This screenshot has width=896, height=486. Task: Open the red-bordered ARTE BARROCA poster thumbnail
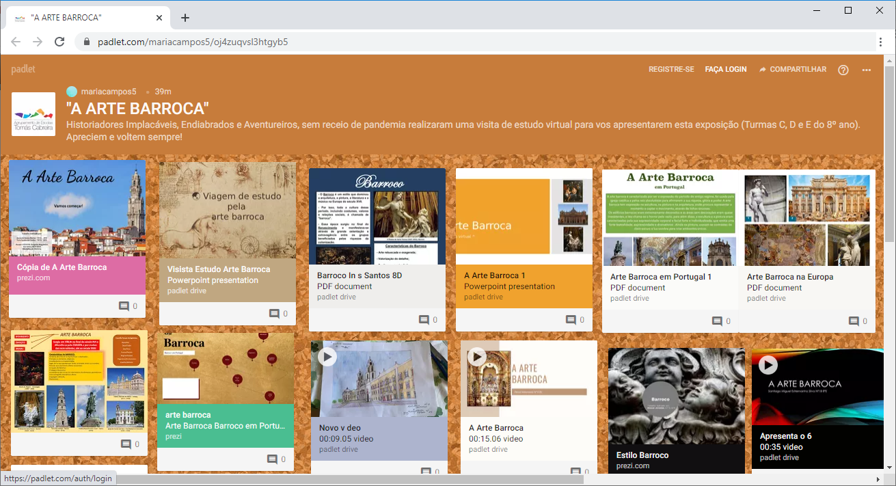[79, 381]
